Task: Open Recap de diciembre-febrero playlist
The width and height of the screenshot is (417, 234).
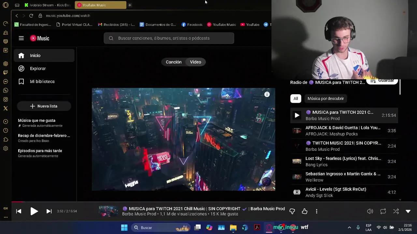Action: (x=44, y=138)
